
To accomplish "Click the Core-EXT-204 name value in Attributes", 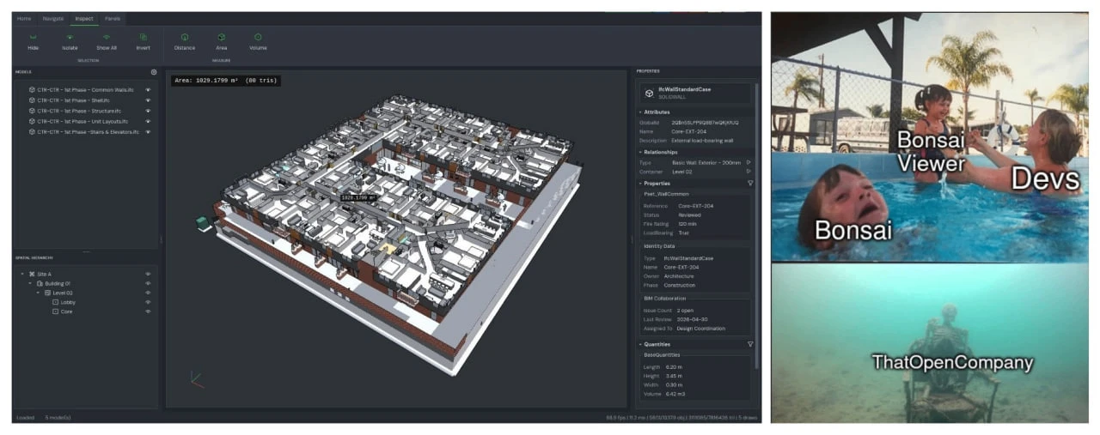I will pyautogui.click(x=689, y=131).
